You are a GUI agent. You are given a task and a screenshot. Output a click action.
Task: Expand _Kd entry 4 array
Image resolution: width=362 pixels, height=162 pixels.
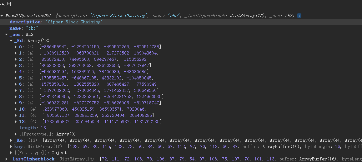[16, 72]
